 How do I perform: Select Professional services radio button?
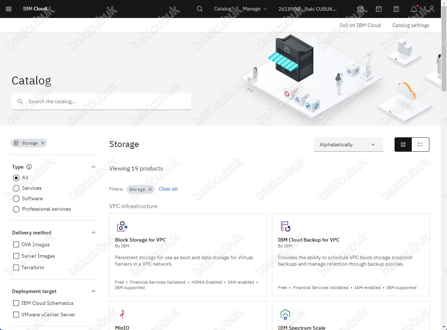(16, 209)
